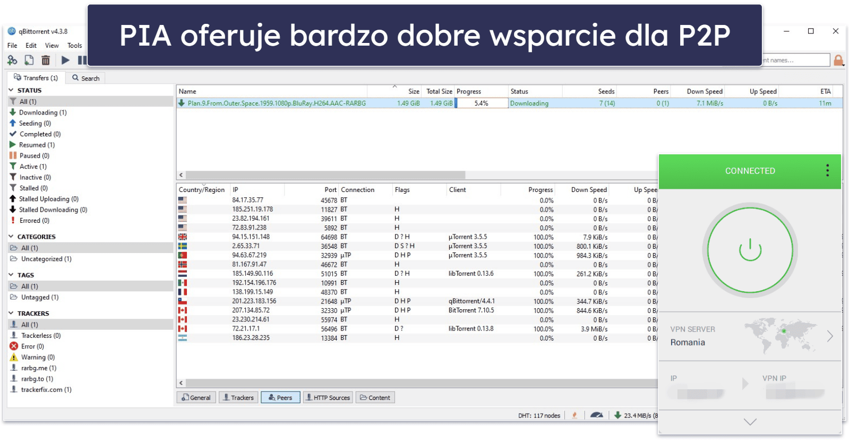Select the Stalled Uploading (0) filter
This screenshot has width=849, height=445.
[x=90, y=199]
